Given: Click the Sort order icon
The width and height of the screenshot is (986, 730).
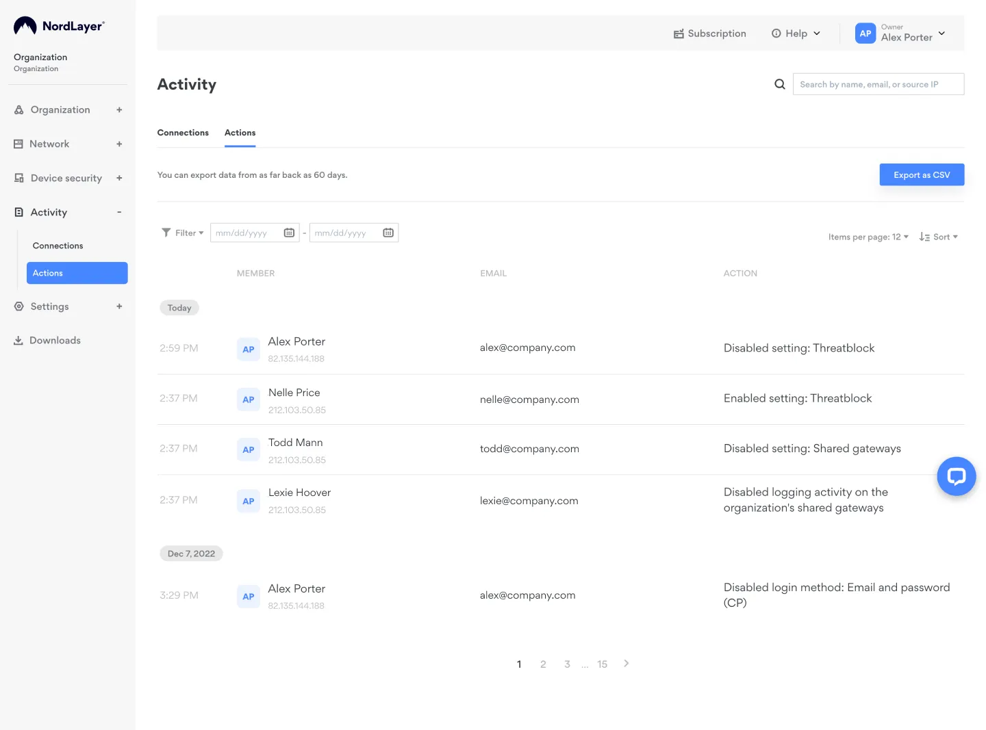Looking at the screenshot, I should tap(924, 237).
